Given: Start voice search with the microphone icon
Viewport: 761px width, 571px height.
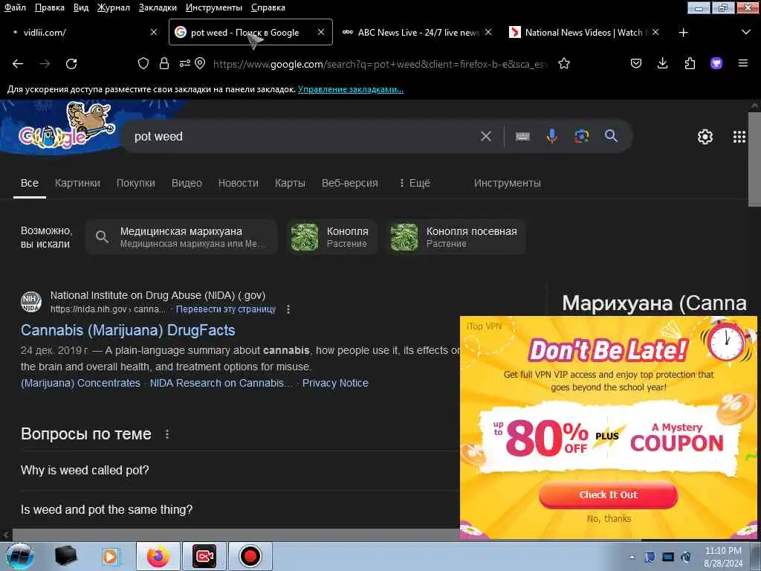Looking at the screenshot, I should click(552, 137).
